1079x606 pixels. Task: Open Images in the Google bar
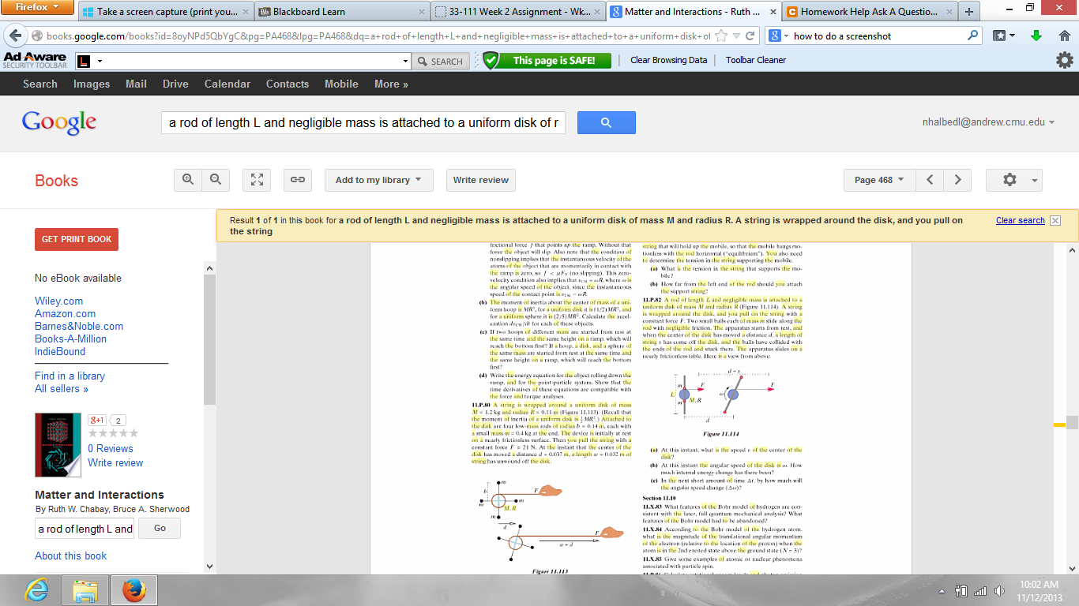(x=92, y=84)
